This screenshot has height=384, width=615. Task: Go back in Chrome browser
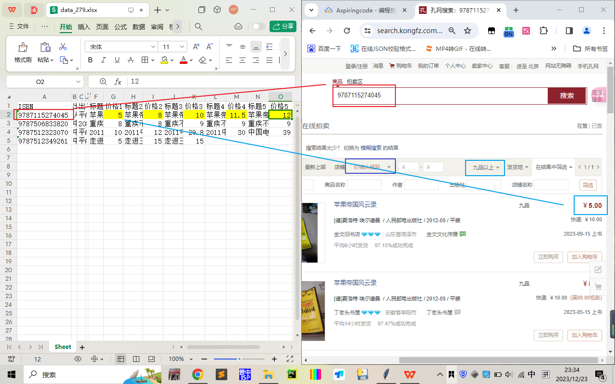312,31
